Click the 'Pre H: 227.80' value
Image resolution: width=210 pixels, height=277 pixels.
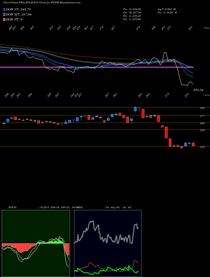tap(132, 13)
